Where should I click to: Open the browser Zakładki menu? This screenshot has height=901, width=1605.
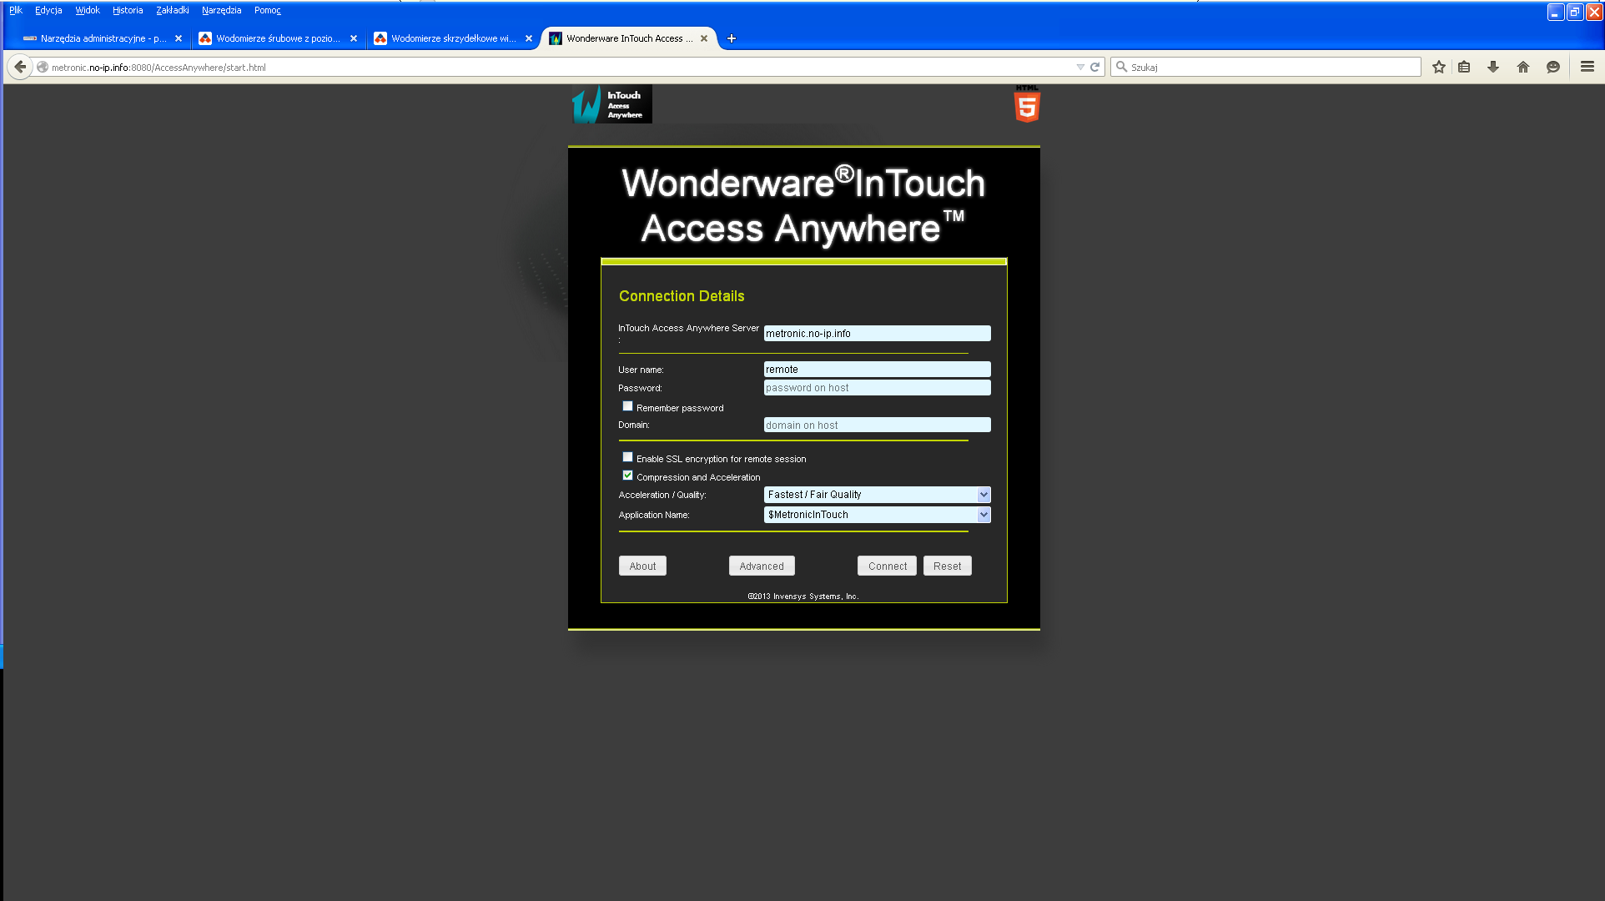pyautogui.click(x=172, y=10)
